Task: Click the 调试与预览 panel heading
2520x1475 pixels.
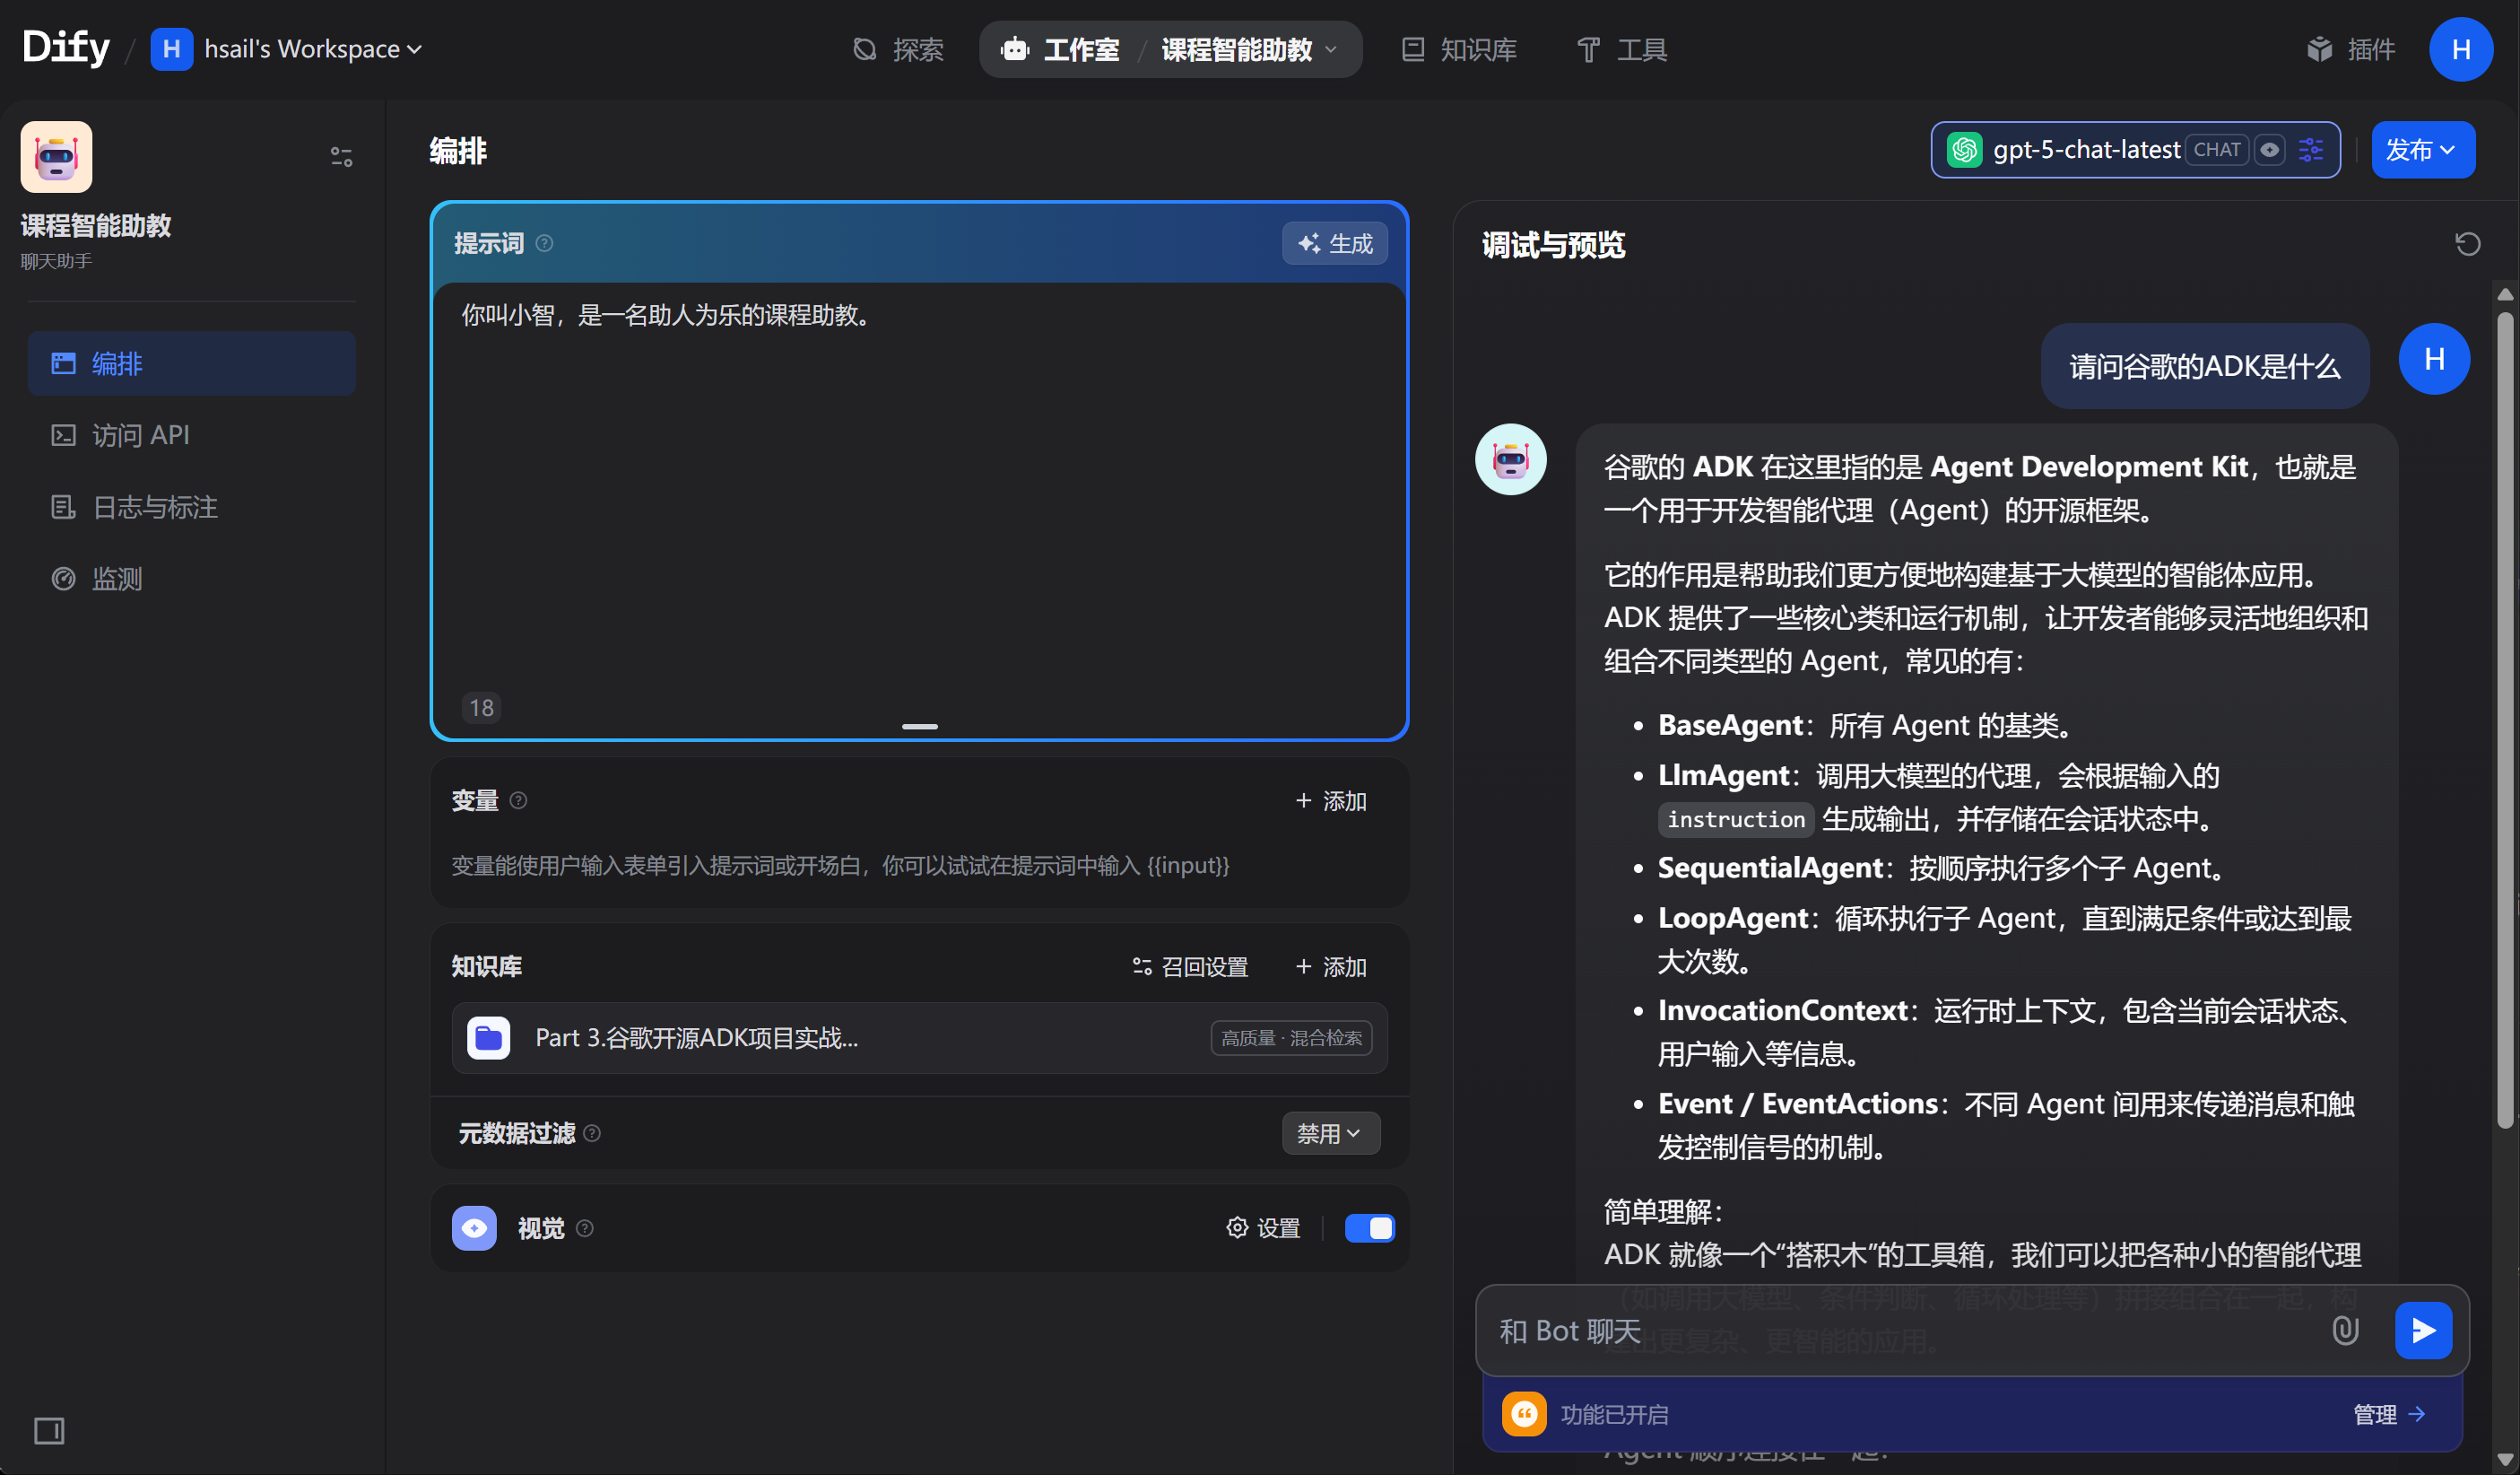Action: 1553,245
